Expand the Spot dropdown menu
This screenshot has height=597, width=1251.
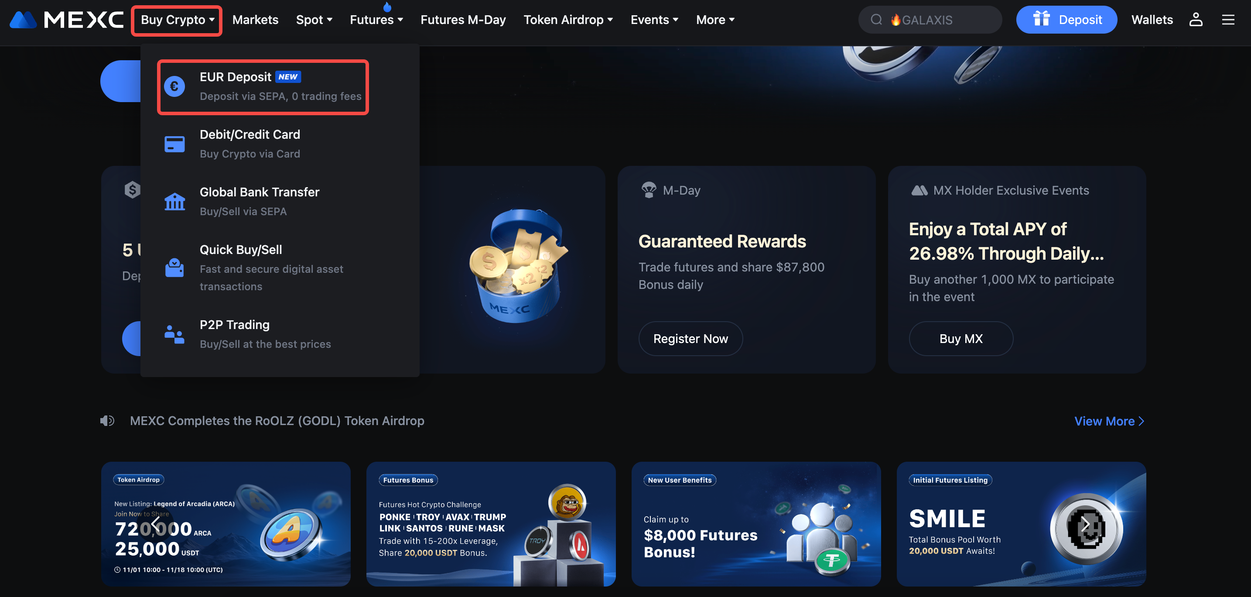tap(314, 20)
